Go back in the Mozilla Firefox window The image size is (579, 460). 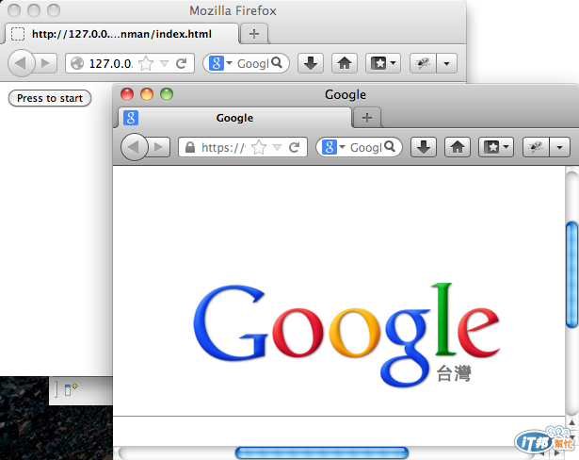point(22,63)
